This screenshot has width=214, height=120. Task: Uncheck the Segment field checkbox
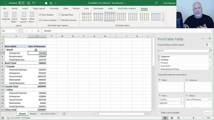tap(159, 56)
